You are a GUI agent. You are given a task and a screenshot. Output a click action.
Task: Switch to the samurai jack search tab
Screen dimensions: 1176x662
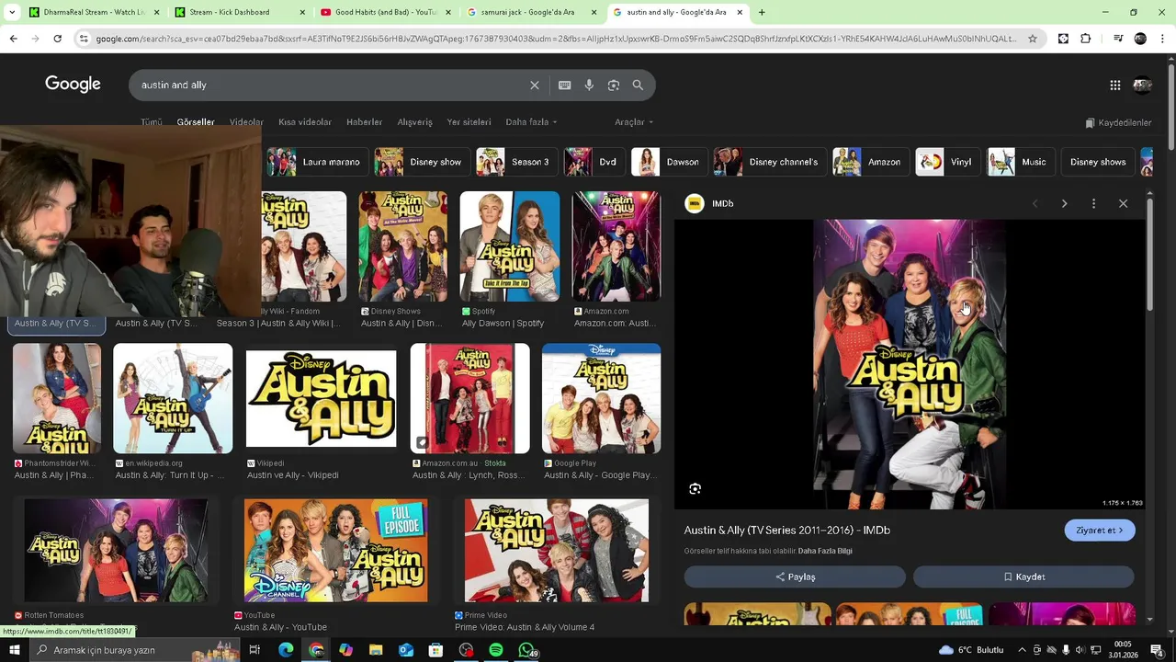(530, 12)
